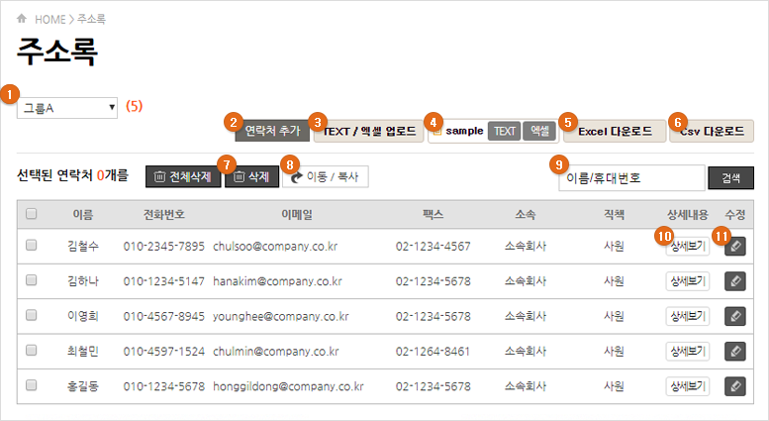Screen dimensions: 769x421
Task: View 상세보기 details for 김하나
Action: pyautogui.click(x=687, y=281)
